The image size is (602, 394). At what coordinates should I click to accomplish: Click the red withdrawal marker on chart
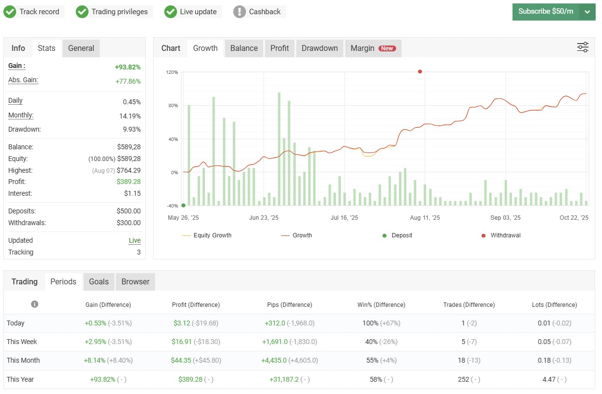[420, 71]
